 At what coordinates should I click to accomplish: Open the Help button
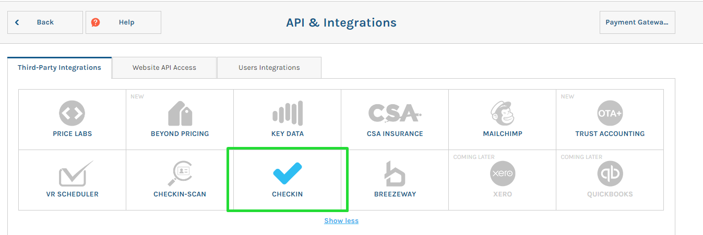pyautogui.click(x=123, y=22)
